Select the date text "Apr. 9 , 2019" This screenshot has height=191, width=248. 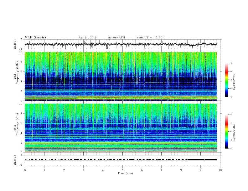tap(87, 37)
